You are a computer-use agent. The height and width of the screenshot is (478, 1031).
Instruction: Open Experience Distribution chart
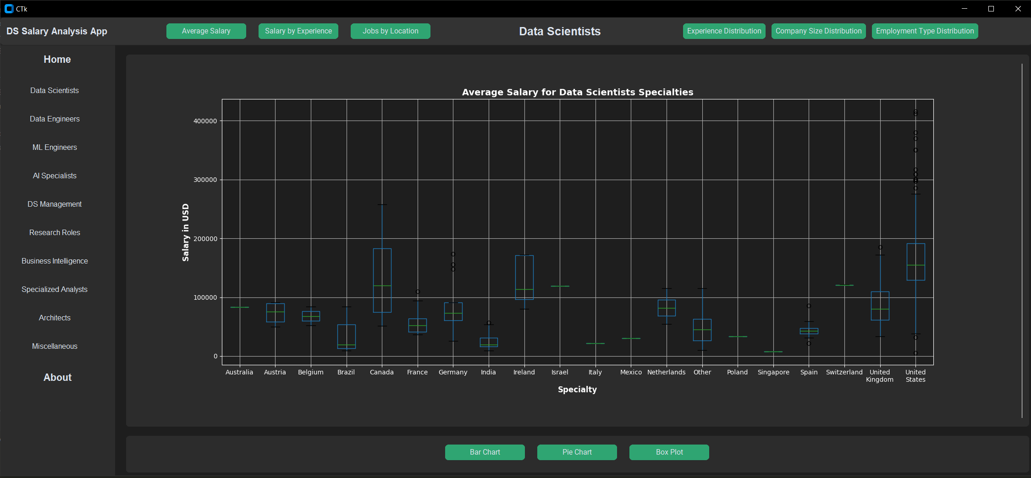(x=723, y=31)
